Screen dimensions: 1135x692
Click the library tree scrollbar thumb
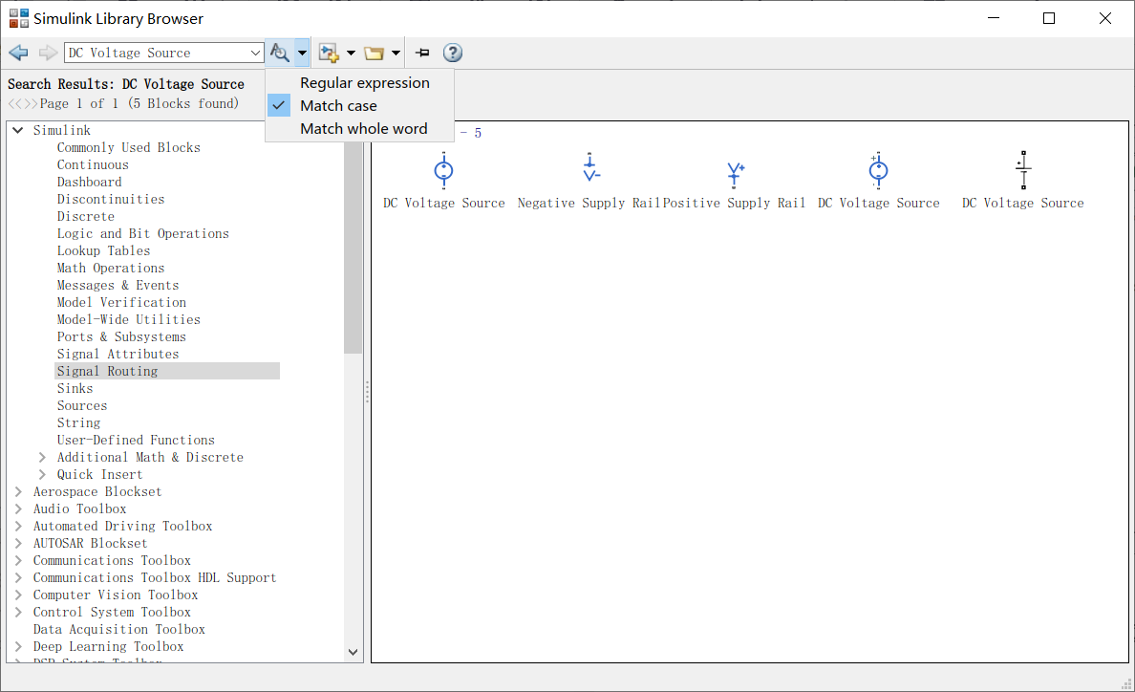point(353,246)
